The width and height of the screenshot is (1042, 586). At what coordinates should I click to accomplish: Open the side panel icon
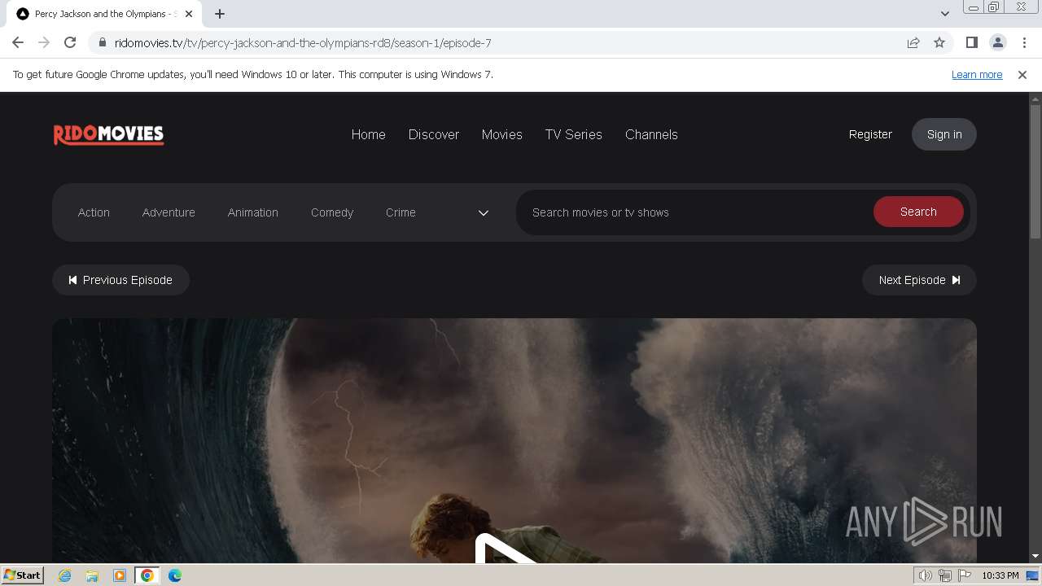click(x=971, y=42)
